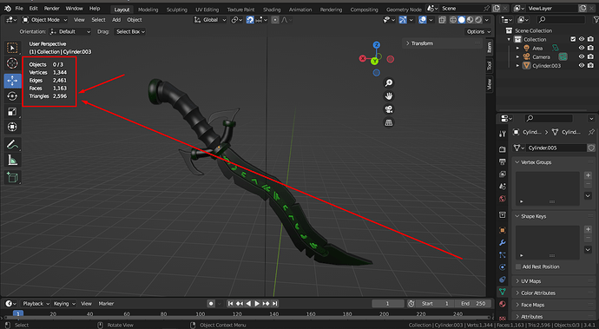The width and height of the screenshot is (599, 329).
Task: Uncheck the Collection exclude checkbox
Action: [x=573, y=39]
